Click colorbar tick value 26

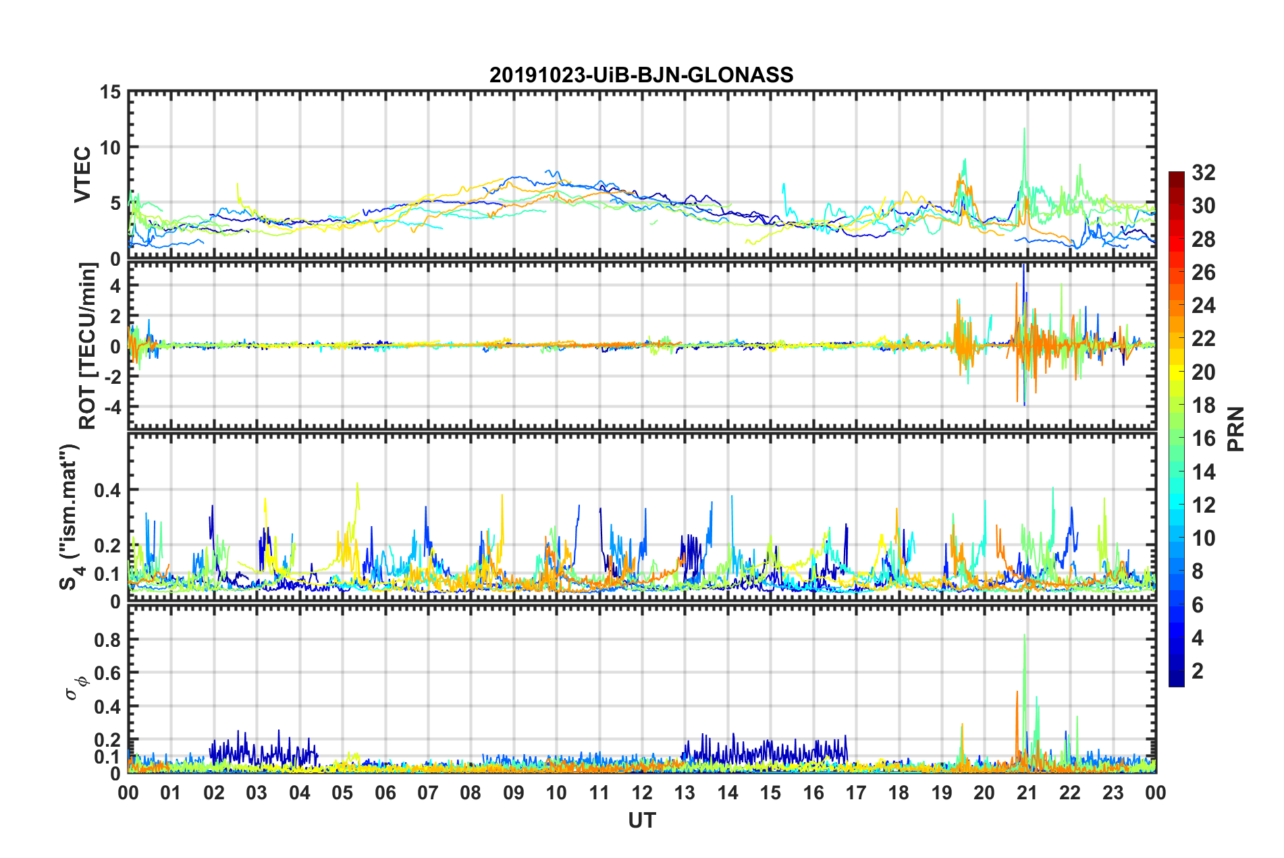(x=1204, y=273)
